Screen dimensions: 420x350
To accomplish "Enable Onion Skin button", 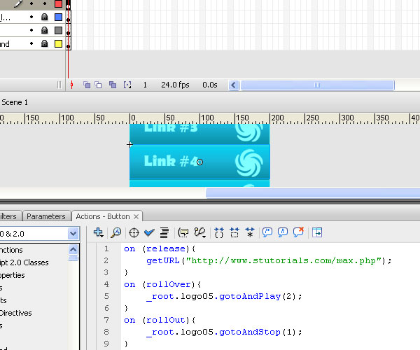I will (87, 85).
